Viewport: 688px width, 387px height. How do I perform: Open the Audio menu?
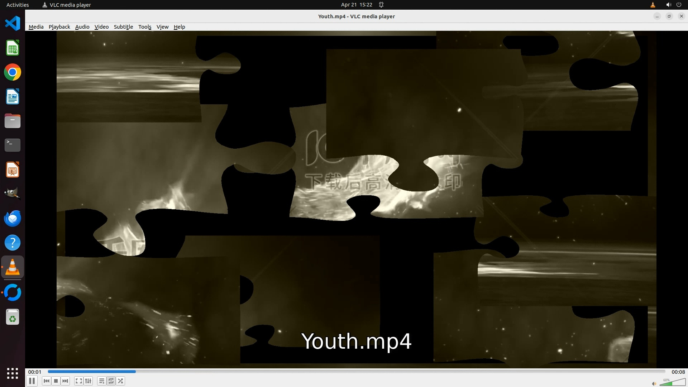click(82, 27)
